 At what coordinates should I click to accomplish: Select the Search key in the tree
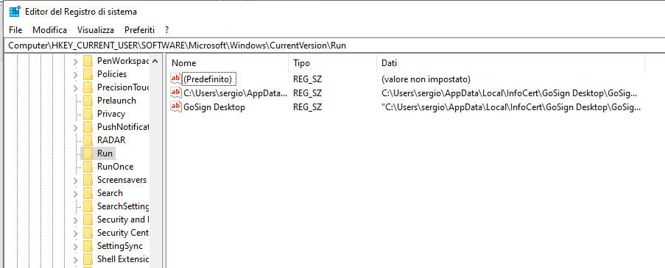coord(110,193)
